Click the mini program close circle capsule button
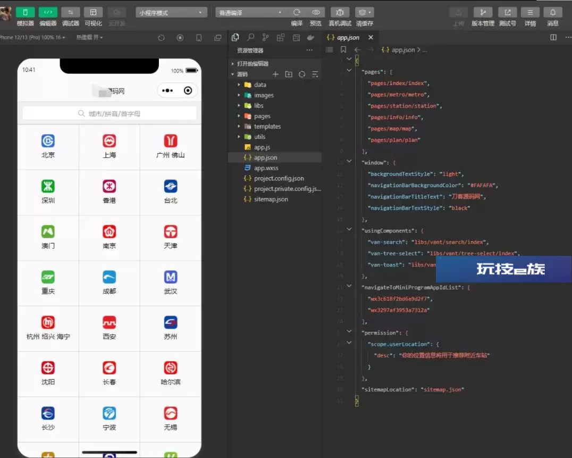572x458 pixels. pyautogui.click(x=188, y=90)
